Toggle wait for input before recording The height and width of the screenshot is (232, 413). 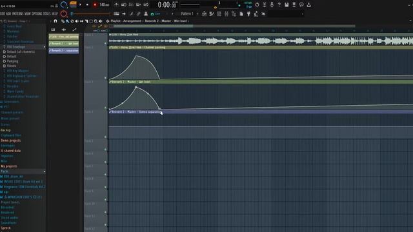[x=123, y=5]
